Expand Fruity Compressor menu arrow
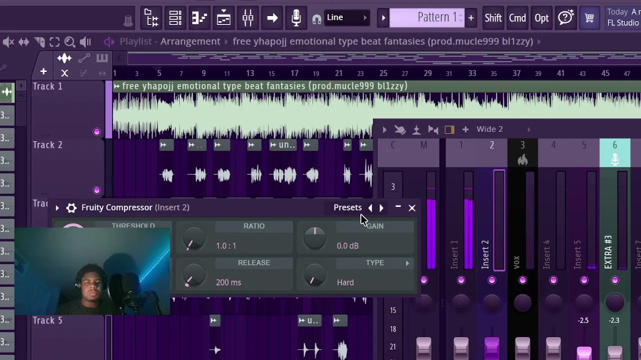Screen dimensions: 641x360 coord(57,208)
